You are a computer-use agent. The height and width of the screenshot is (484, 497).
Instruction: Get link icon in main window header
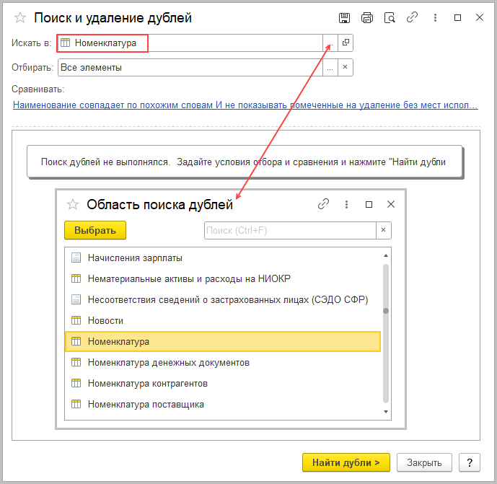[x=412, y=17]
